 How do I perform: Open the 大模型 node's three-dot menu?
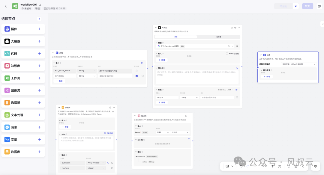239,28
